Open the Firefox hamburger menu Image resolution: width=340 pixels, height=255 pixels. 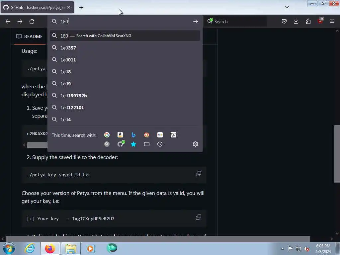332,21
